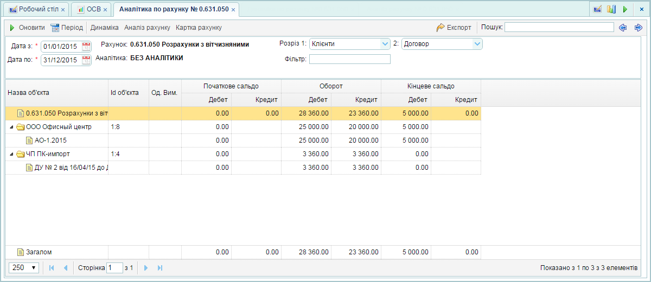
Task: Export table with Експорт button
Action: [454, 27]
